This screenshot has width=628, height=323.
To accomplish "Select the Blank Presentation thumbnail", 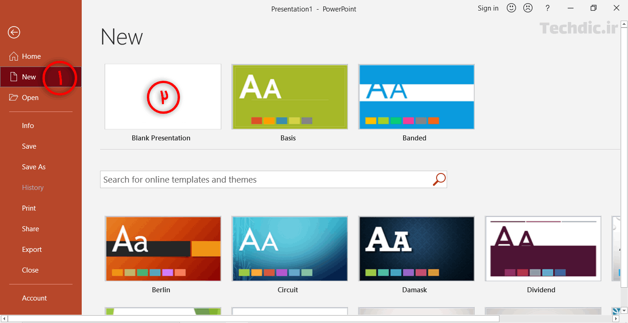I will tap(163, 96).
